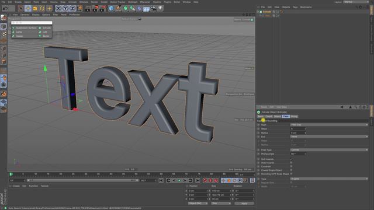Open the floor environment icon
This screenshot has width=374, height=210.
pos(146,9)
